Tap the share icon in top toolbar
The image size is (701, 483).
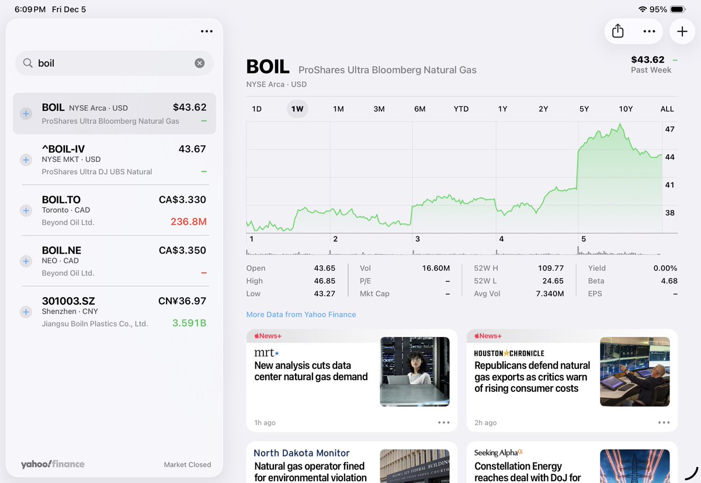click(x=618, y=32)
